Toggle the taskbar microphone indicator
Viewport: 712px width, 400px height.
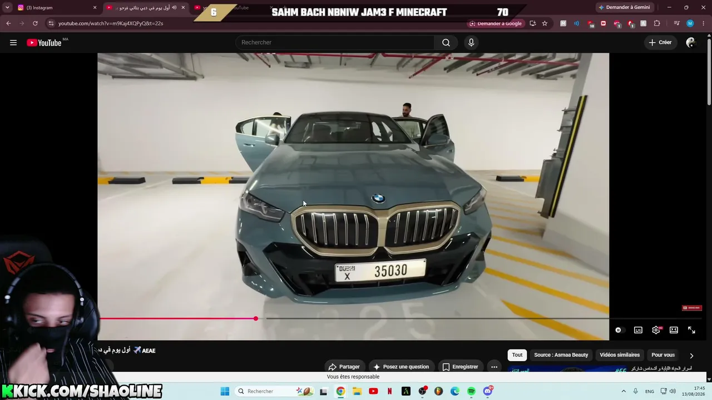tap(635, 391)
